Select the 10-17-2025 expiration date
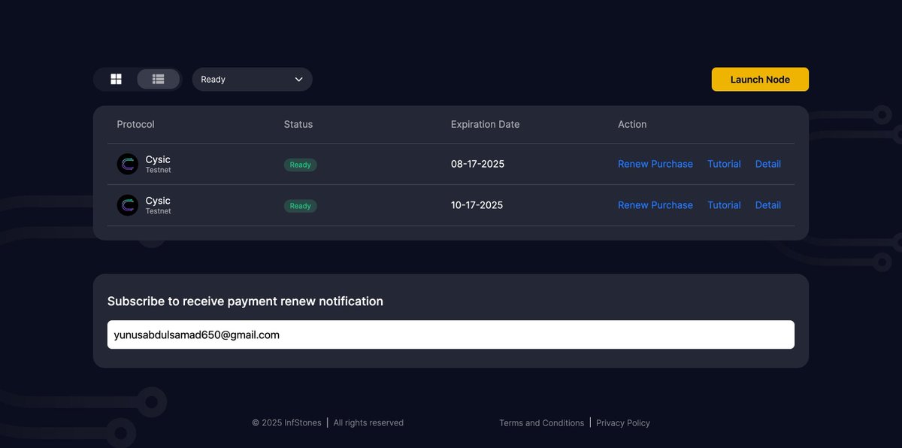Image resolution: width=902 pixels, height=448 pixels. point(477,205)
